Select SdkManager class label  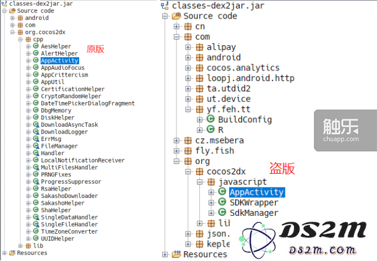point(254,213)
